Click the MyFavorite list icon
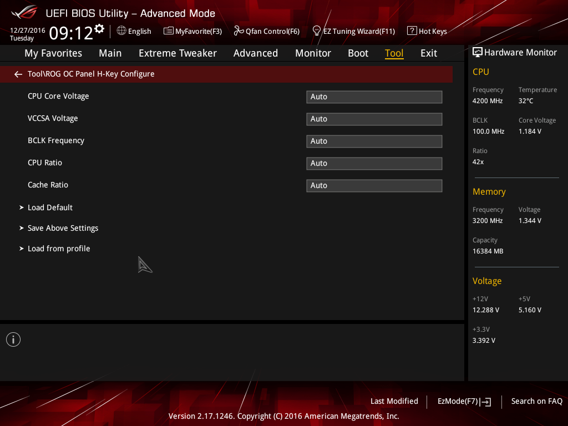 pos(169,31)
